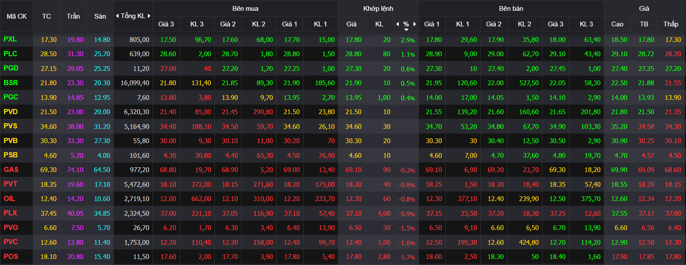Viewport: 686px width, 265px height.
Task: Click Giá 1 header under Bên bán
Action: pos(432,24)
